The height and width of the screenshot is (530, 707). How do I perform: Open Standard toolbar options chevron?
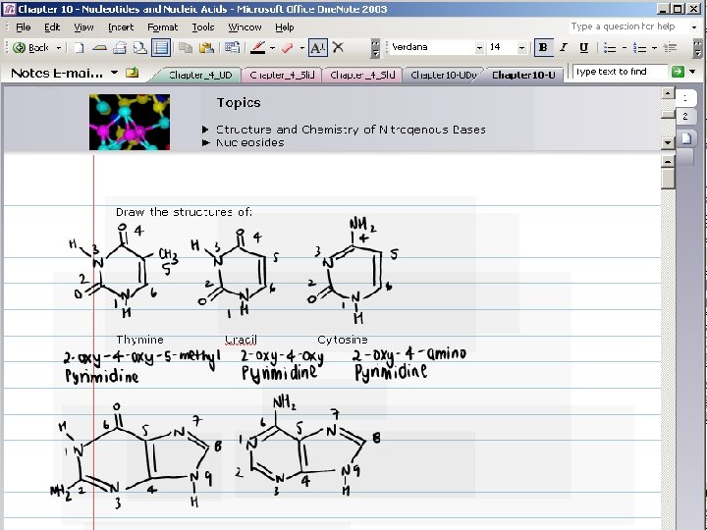tap(375, 48)
